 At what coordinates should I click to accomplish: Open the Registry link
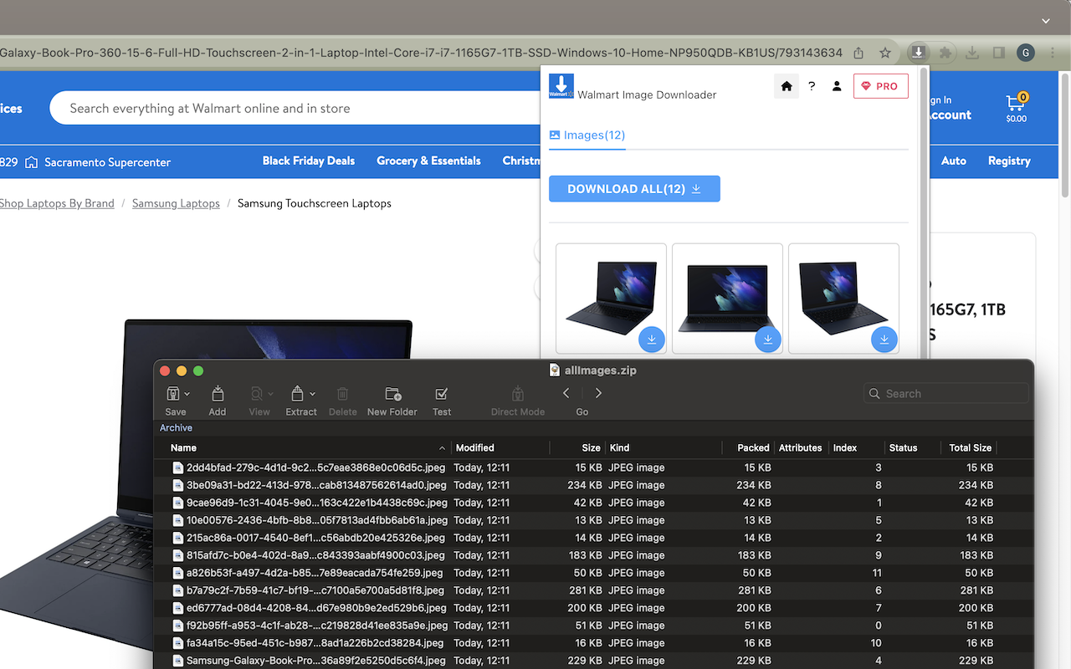(x=1009, y=161)
